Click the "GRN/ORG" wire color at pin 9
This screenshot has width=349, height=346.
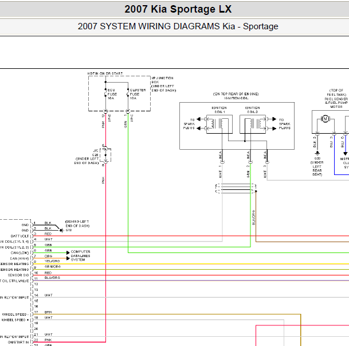(53, 266)
